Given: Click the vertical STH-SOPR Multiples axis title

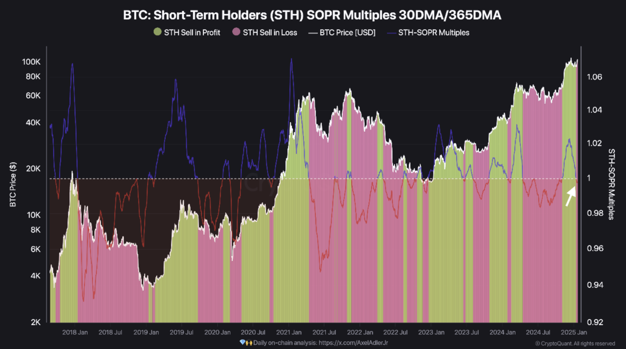Looking at the screenshot, I should (611, 184).
